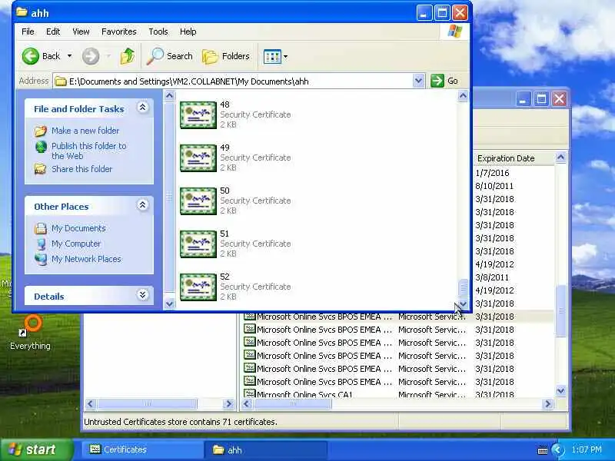
Task: Click the file list scroll up arrow
Action: 464,95
